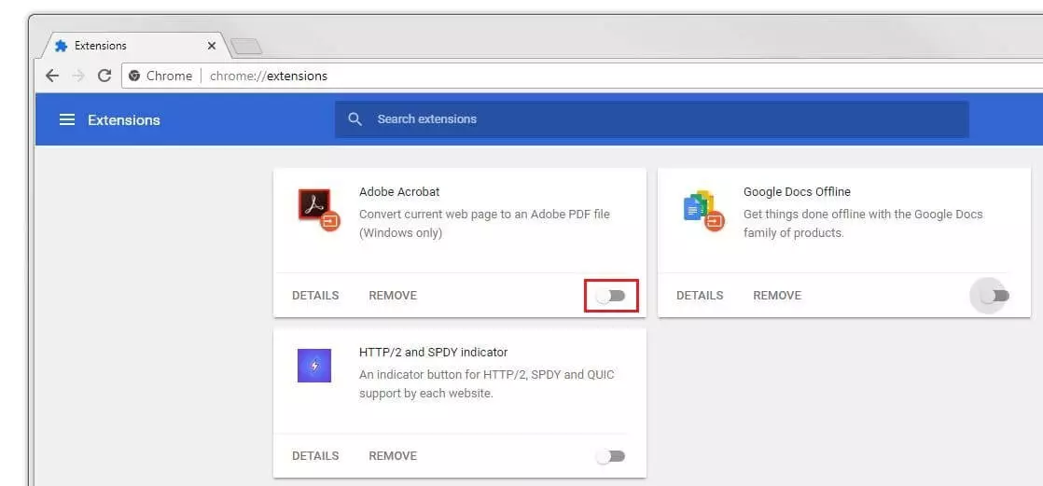Open a new tab
This screenshot has height=486, width=1043.
tap(246, 46)
